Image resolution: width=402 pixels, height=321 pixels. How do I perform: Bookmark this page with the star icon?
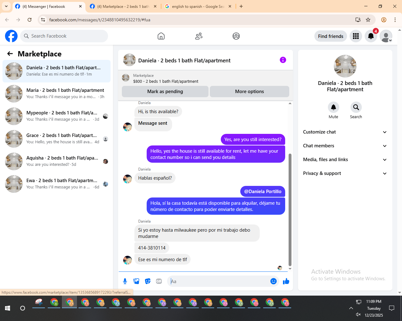coord(368,20)
